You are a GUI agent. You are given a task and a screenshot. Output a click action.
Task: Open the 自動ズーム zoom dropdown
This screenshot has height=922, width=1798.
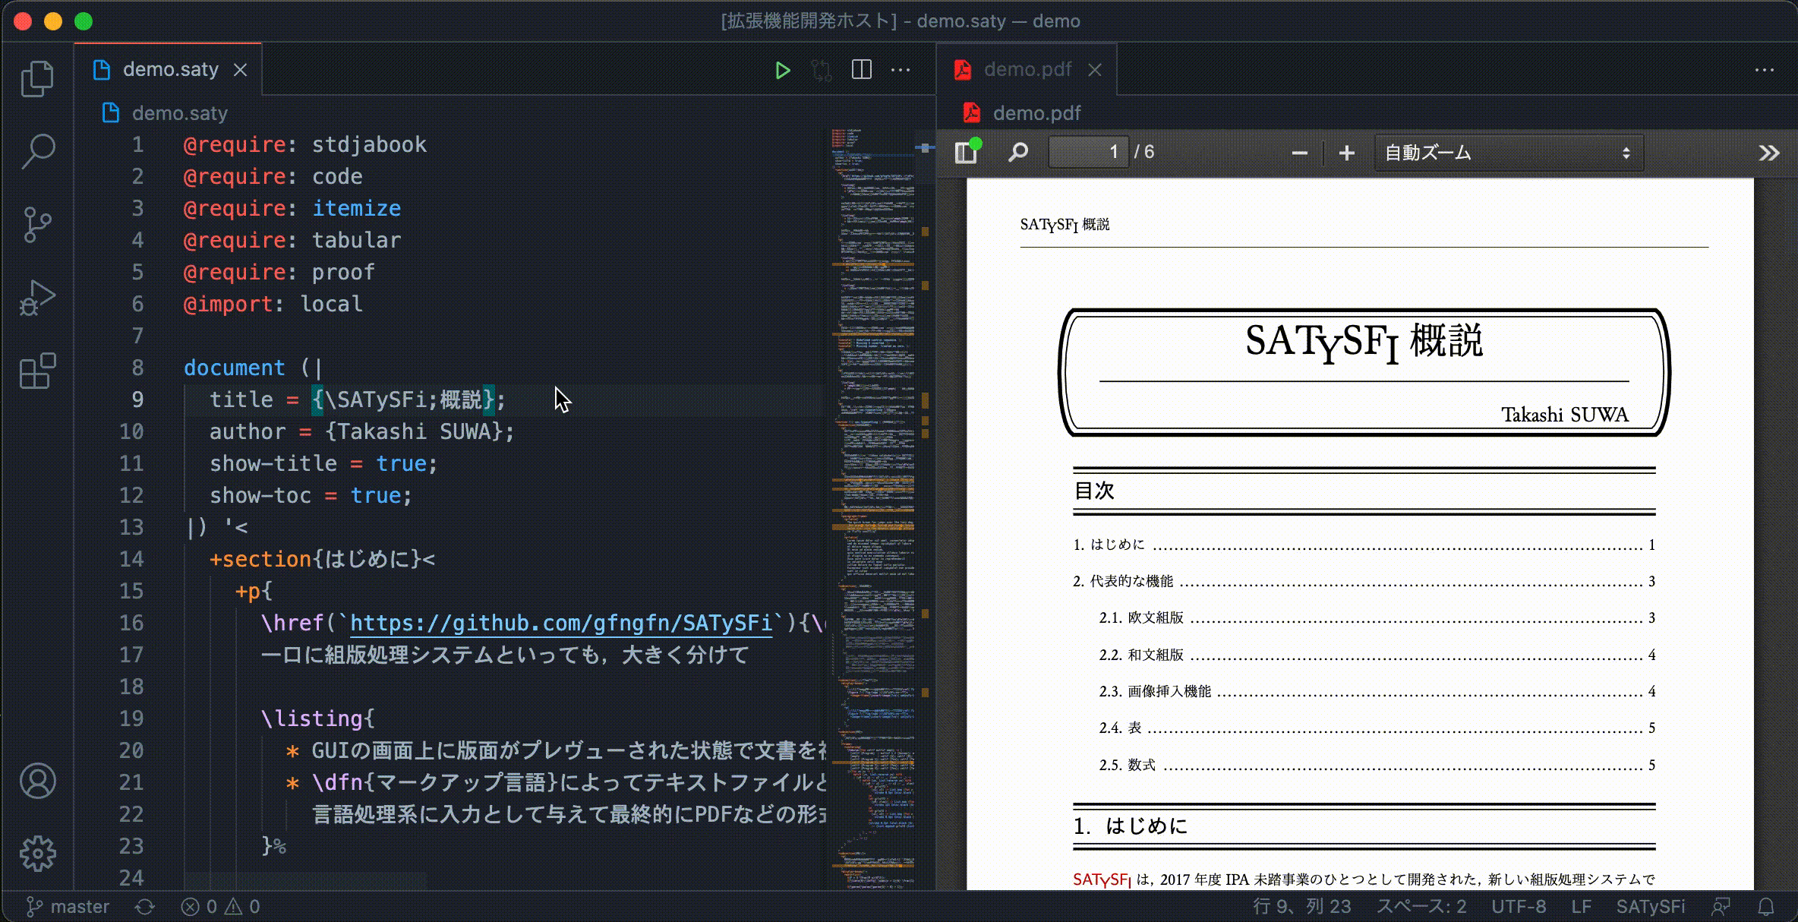[1508, 153]
